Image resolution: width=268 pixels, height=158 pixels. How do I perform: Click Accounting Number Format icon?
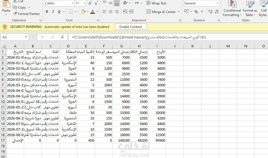point(187,12)
